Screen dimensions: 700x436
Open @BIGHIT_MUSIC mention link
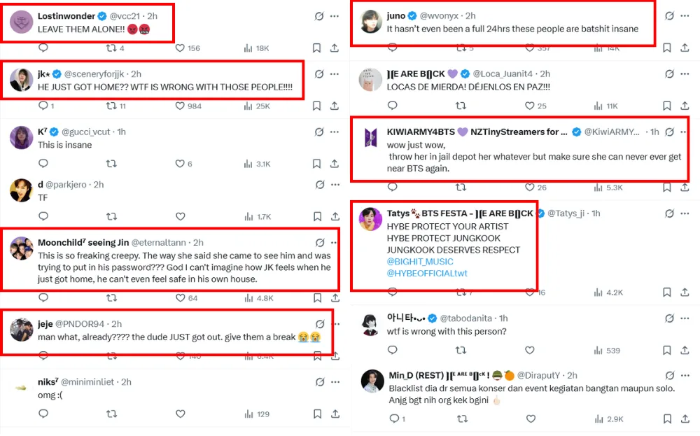[x=420, y=262]
